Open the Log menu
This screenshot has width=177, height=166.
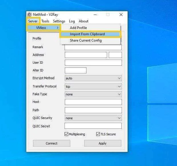72,21
